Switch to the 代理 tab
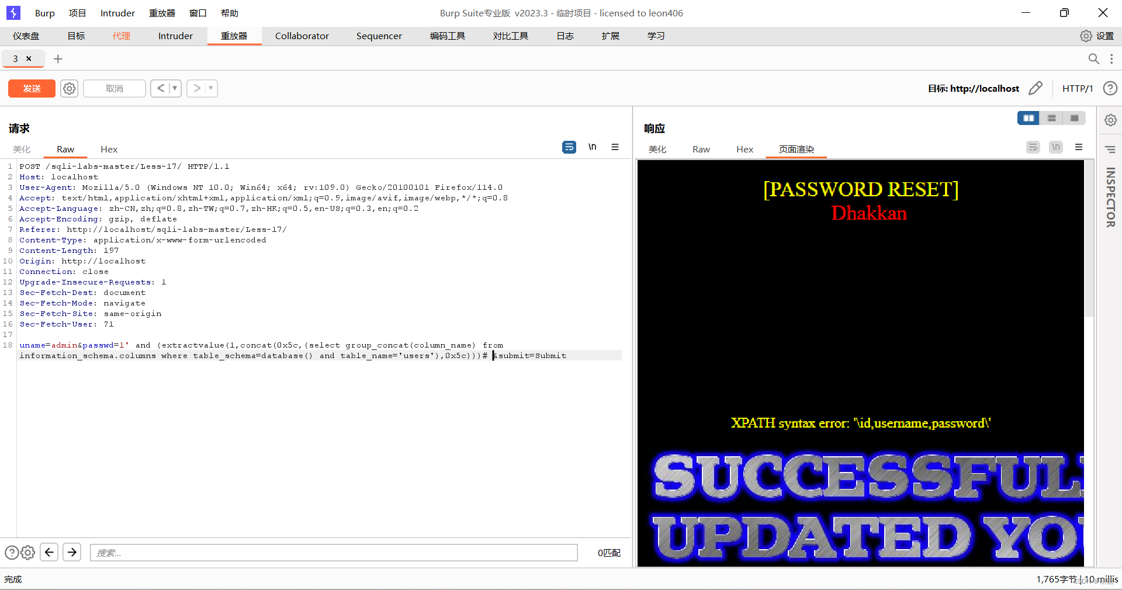Screen dimensions: 1122x590 (122, 36)
